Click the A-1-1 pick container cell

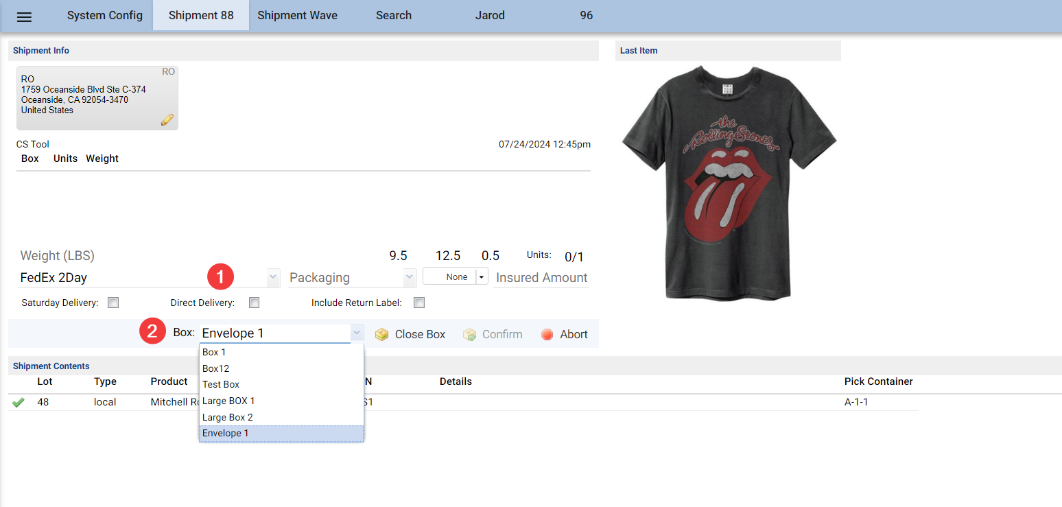click(856, 402)
